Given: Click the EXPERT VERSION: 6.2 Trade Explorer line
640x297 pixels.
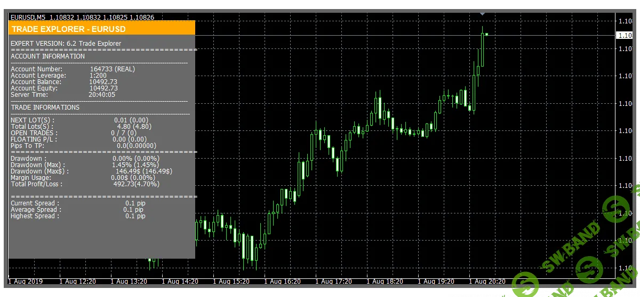Looking at the screenshot, I should click(x=66, y=44).
